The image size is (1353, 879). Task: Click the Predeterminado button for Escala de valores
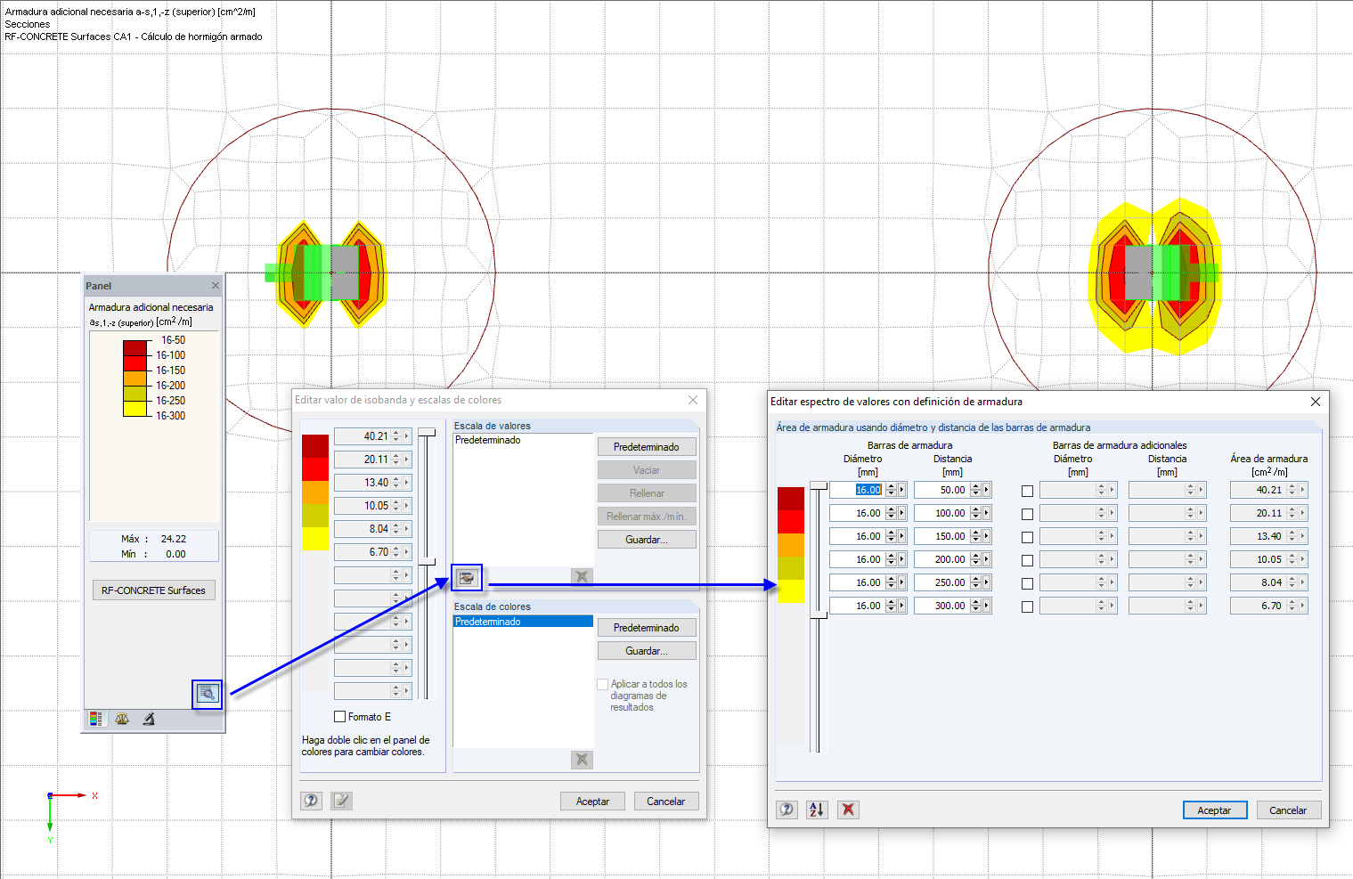647,447
